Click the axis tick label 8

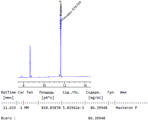pyautogui.click(x=23, y=85)
